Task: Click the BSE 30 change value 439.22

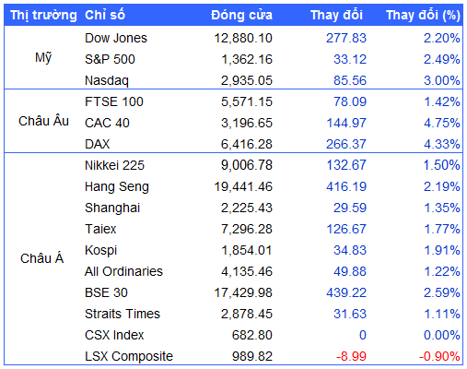Action: [x=346, y=292]
